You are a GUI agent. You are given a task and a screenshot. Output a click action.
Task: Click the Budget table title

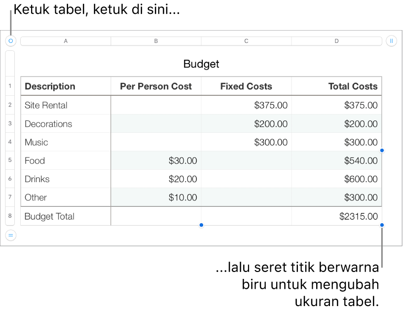[x=201, y=64]
